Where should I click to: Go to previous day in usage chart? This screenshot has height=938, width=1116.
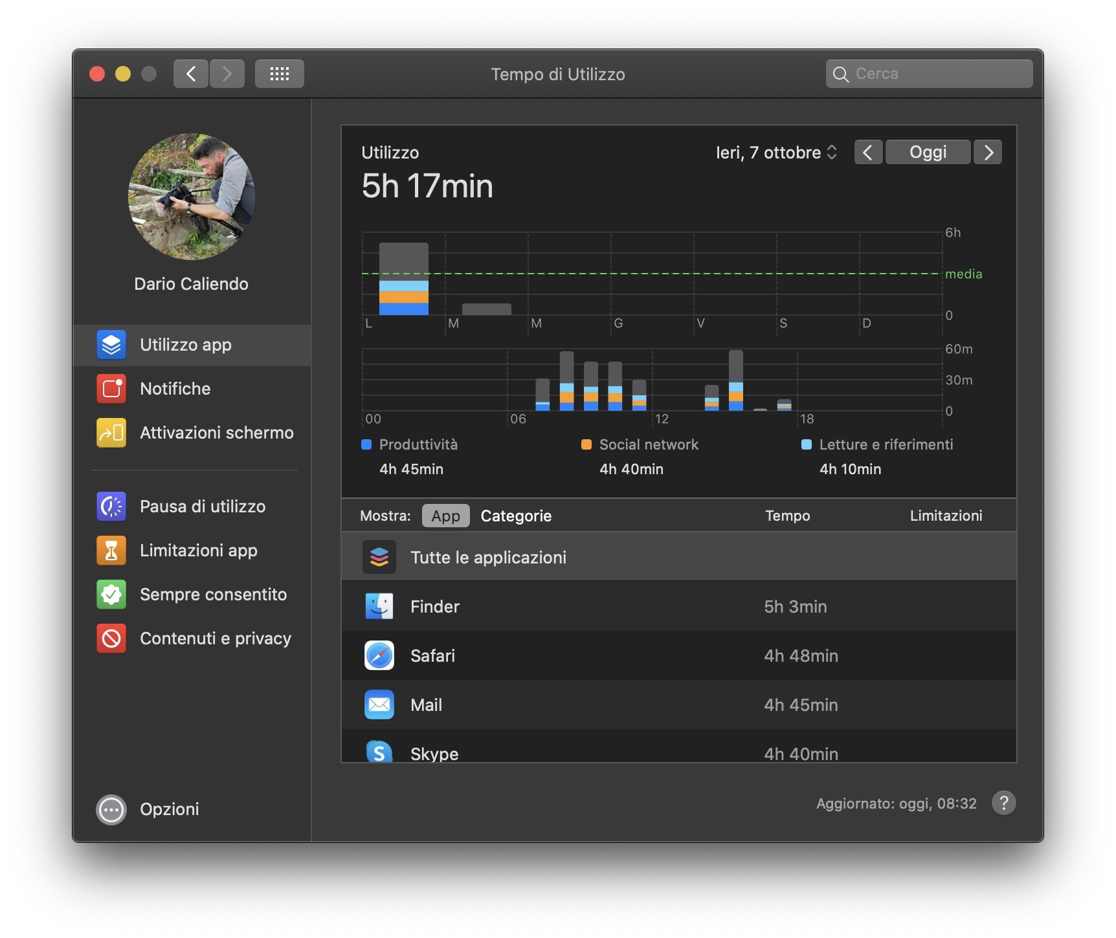[x=868, y=152]
